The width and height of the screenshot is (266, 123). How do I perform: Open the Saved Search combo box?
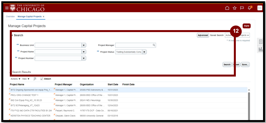coord(237,35)
